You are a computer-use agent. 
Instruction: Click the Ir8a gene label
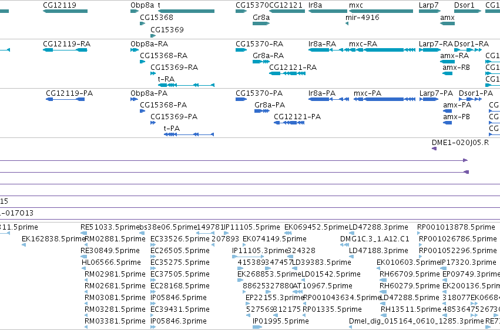click(x=315, y=5)
